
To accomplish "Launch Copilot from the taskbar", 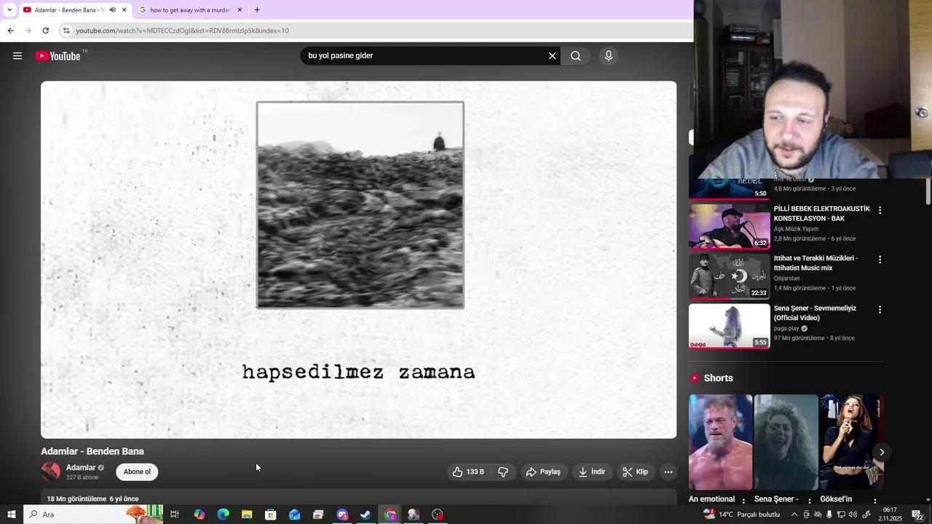I will point(199,515).
